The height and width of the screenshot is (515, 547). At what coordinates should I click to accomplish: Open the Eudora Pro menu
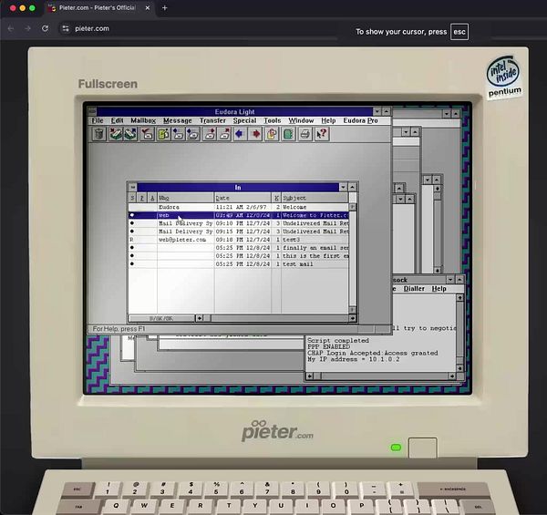tap(360, 120)
